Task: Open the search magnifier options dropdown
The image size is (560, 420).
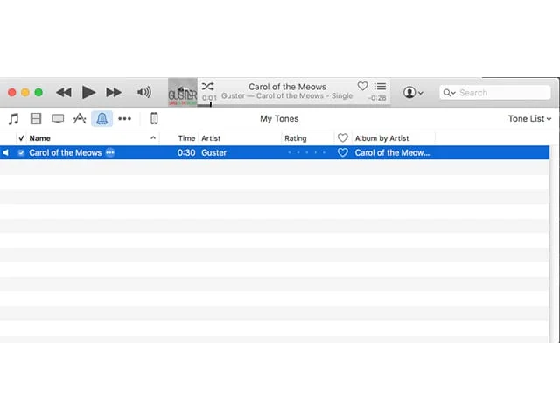Action: tap(449, 93)
